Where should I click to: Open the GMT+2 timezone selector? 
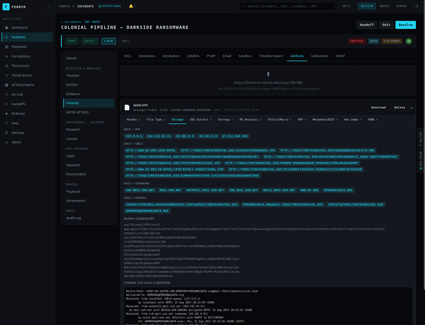click(x=347, y=6)
